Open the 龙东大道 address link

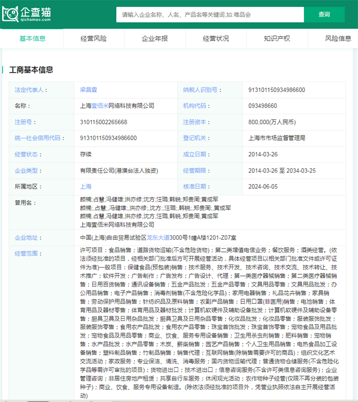(x=158, y=238)
